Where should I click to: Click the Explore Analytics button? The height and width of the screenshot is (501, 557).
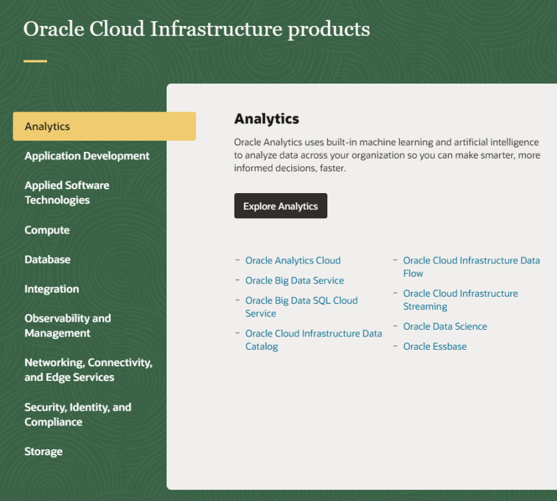click(x=280, y=206)
